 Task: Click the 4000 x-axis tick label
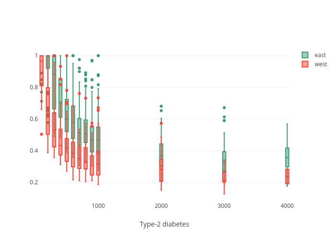(287, 206)
